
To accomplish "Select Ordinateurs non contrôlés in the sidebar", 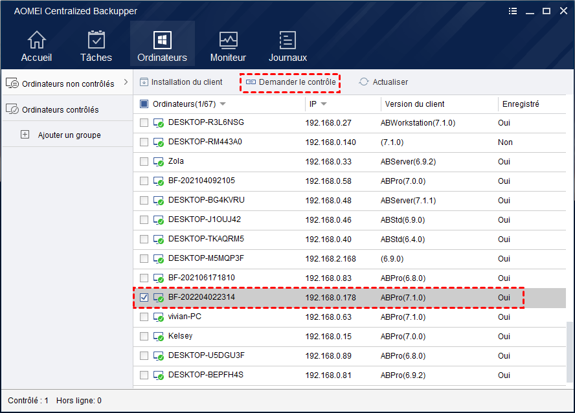I will tap(67, 84).
